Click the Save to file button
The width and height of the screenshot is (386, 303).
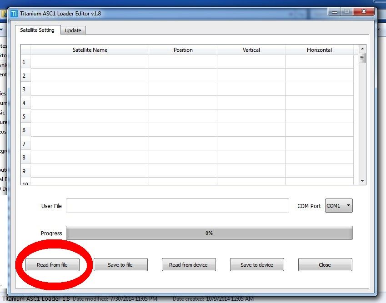tap(120, 265)
